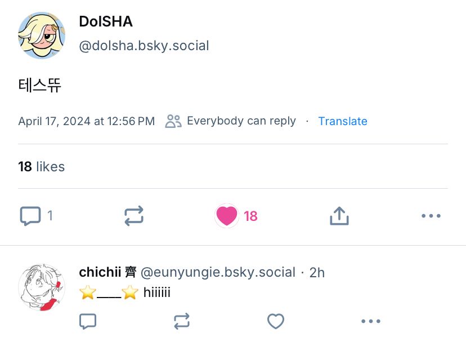466x346 pixels.
Task: Open the three-dot menu on chichii's reply
Action: [370, 321]
